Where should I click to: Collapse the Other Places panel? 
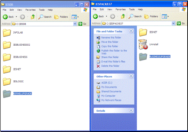click(x=131, y=76)
